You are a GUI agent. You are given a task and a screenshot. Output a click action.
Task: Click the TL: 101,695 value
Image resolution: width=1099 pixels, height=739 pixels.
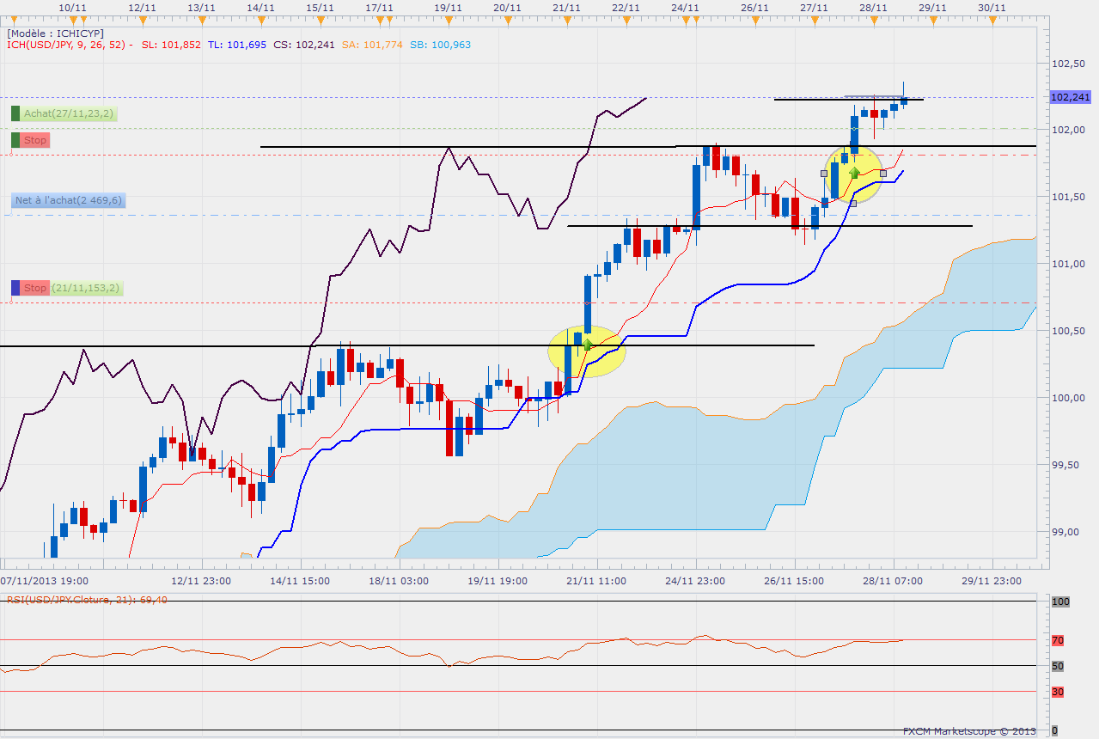pos(236,45)
